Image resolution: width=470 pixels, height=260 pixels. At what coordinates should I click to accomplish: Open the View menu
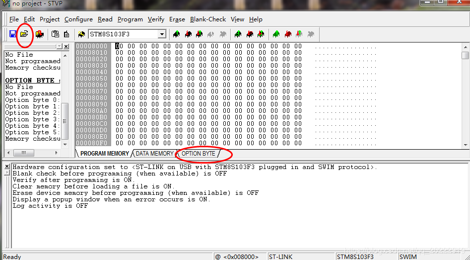[237, 19]
